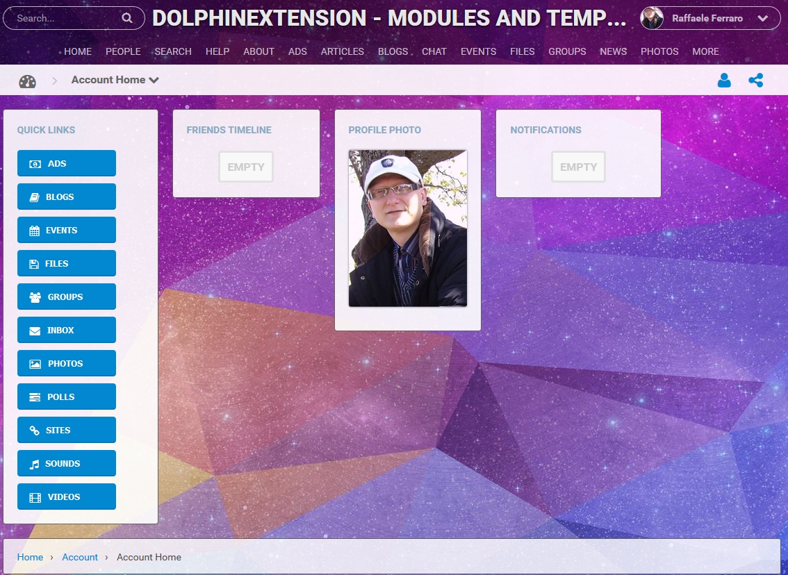Open Videos from quick links
Viewport: 788px width, 575px height.
click(x=67, y=497)
